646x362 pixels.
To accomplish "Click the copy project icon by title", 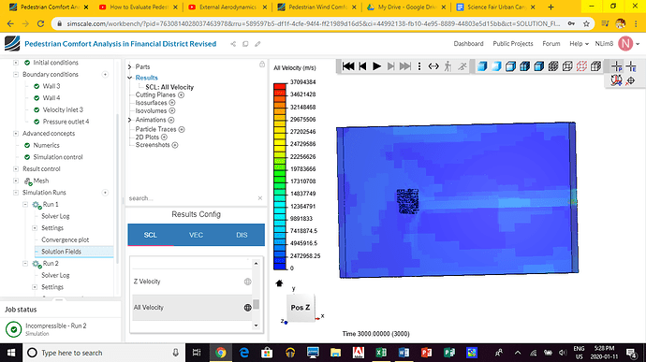I will coord(245,44).
